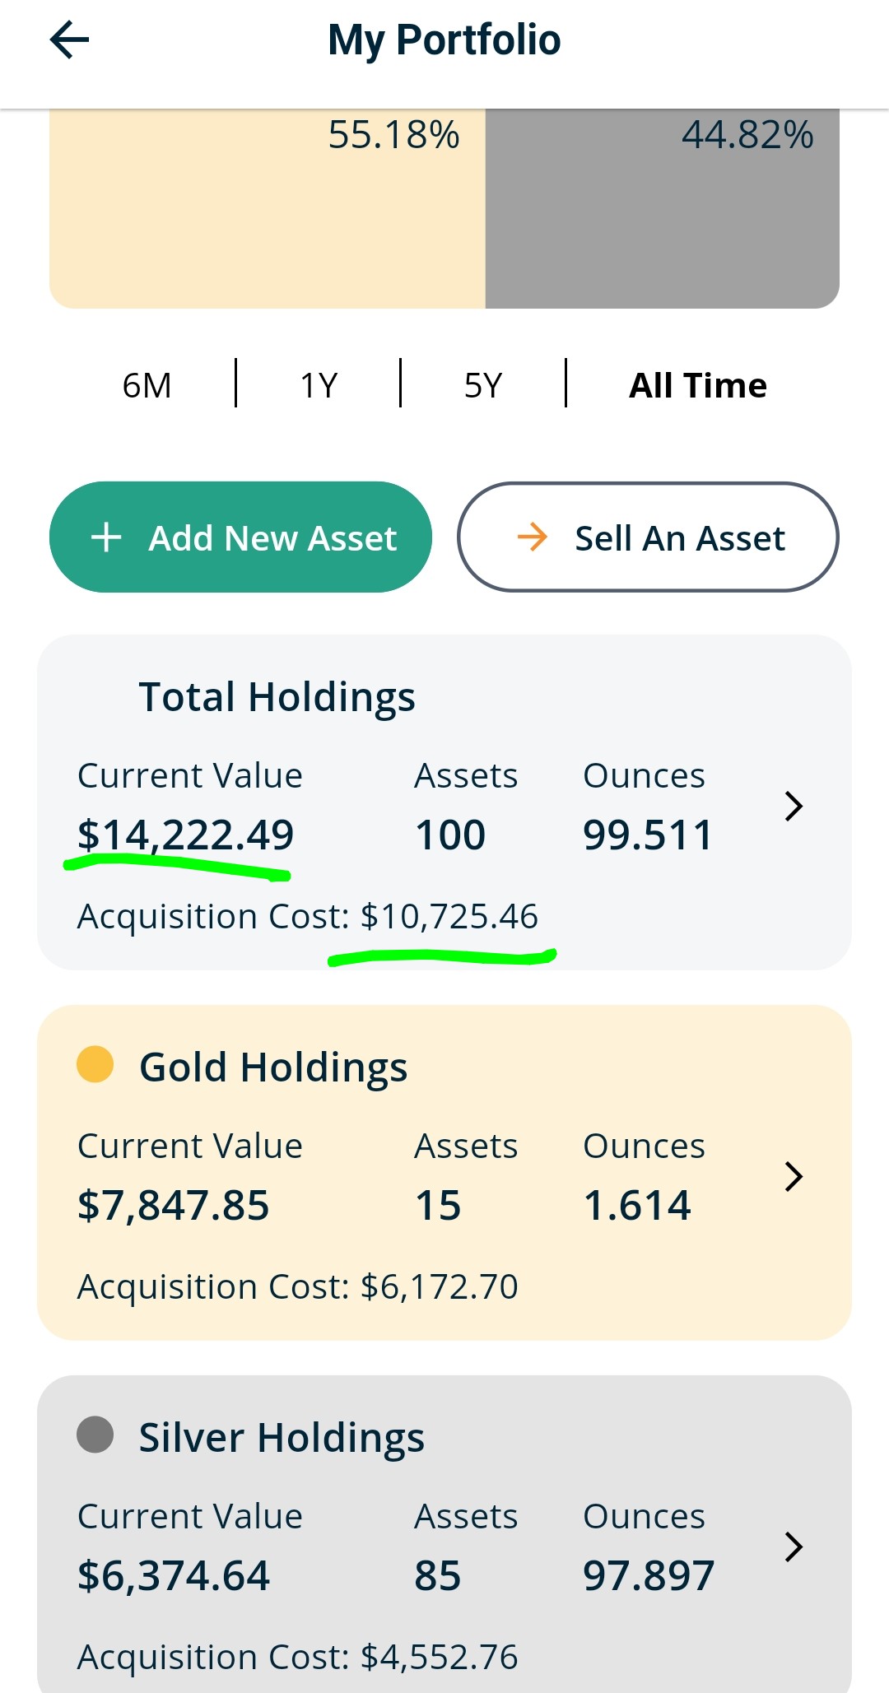Click the yellow Gold Holdings dot
Viewport: 889px width, 1693px height.
click(x=95, y=1064)
